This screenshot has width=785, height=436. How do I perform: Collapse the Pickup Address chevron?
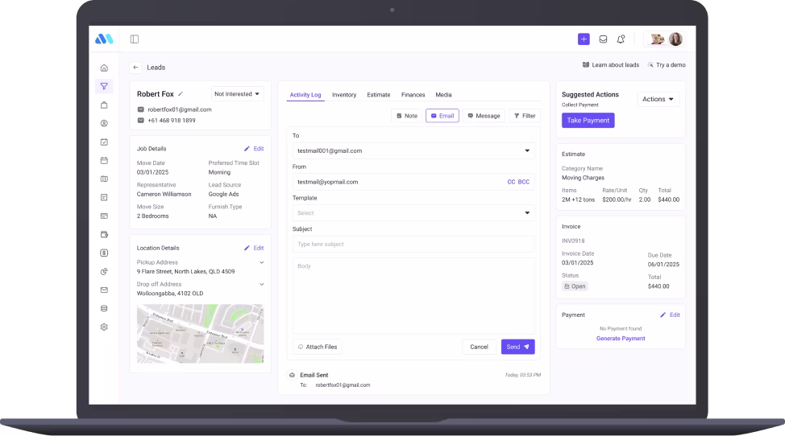261,262
